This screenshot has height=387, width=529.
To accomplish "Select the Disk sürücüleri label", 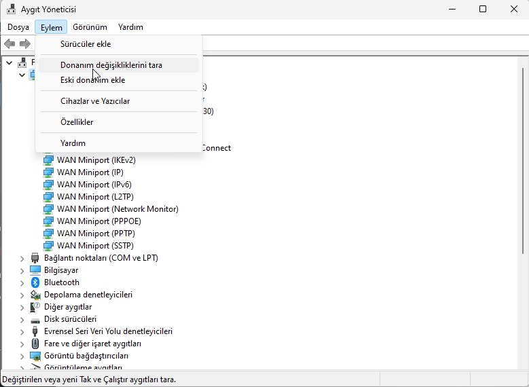I will tap(70, 319).
